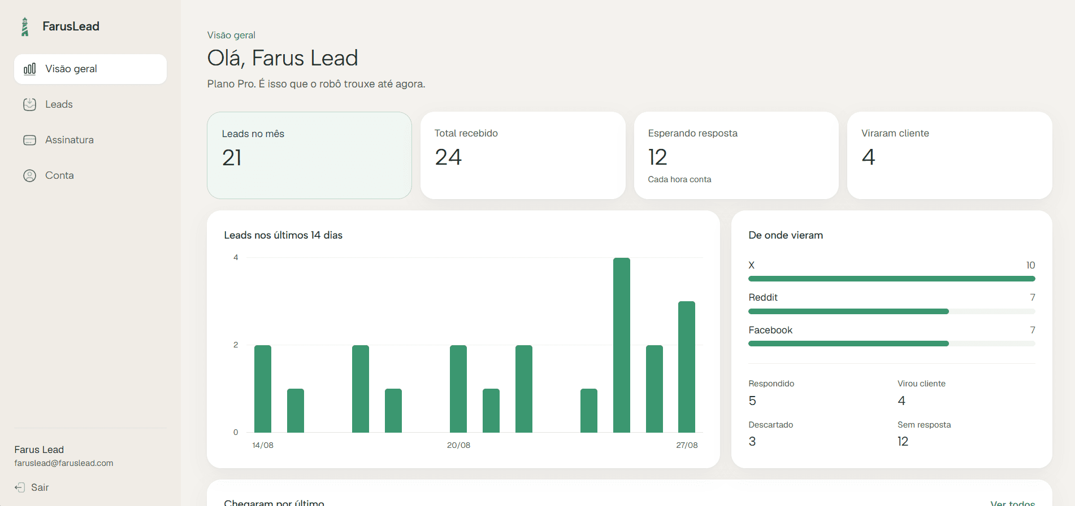This screenshot has height=506, width=1075.
Task: Click the inbox icon beside Leads
Action: pyautogui.click(x=30, y=104)
